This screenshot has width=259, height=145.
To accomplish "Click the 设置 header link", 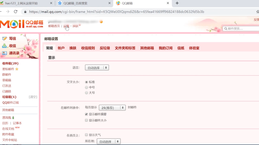I will (x=66, y=26).
